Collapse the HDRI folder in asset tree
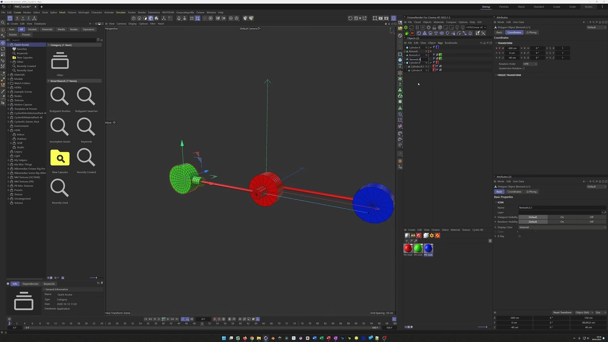Image resolution: width=608 pixels, height=342 pixels. (x=9, y=130)
